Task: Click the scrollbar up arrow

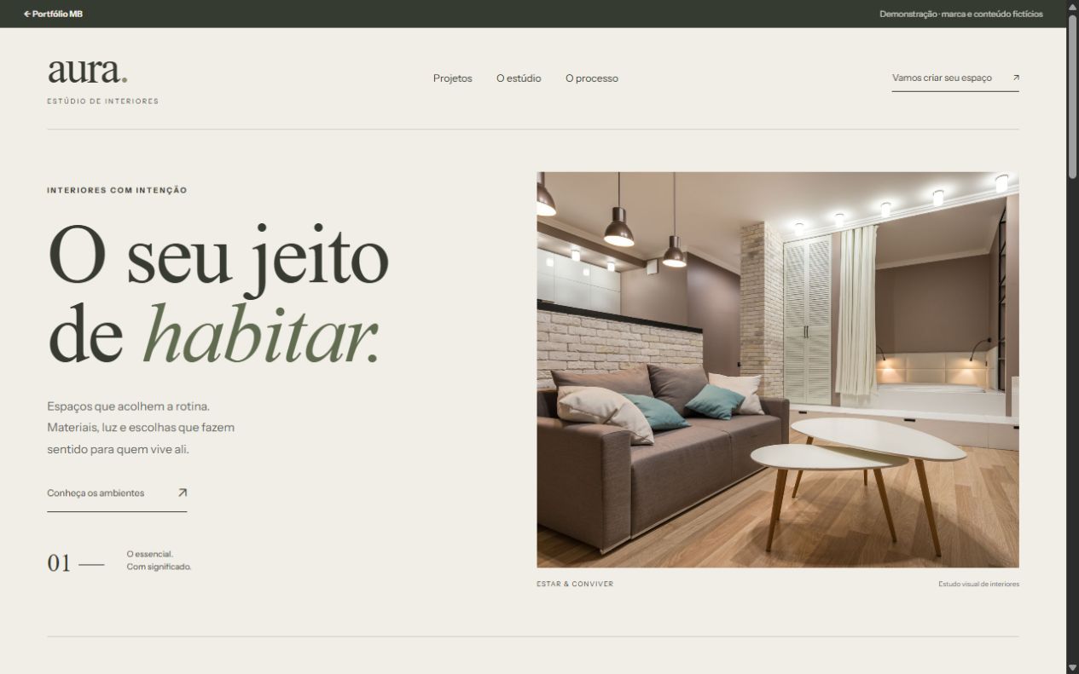Action: pyautogui.click(x=1072, y=7)
